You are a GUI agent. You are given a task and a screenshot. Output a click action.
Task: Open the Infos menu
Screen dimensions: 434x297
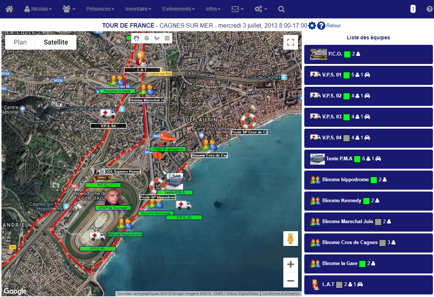coord(213,9)
